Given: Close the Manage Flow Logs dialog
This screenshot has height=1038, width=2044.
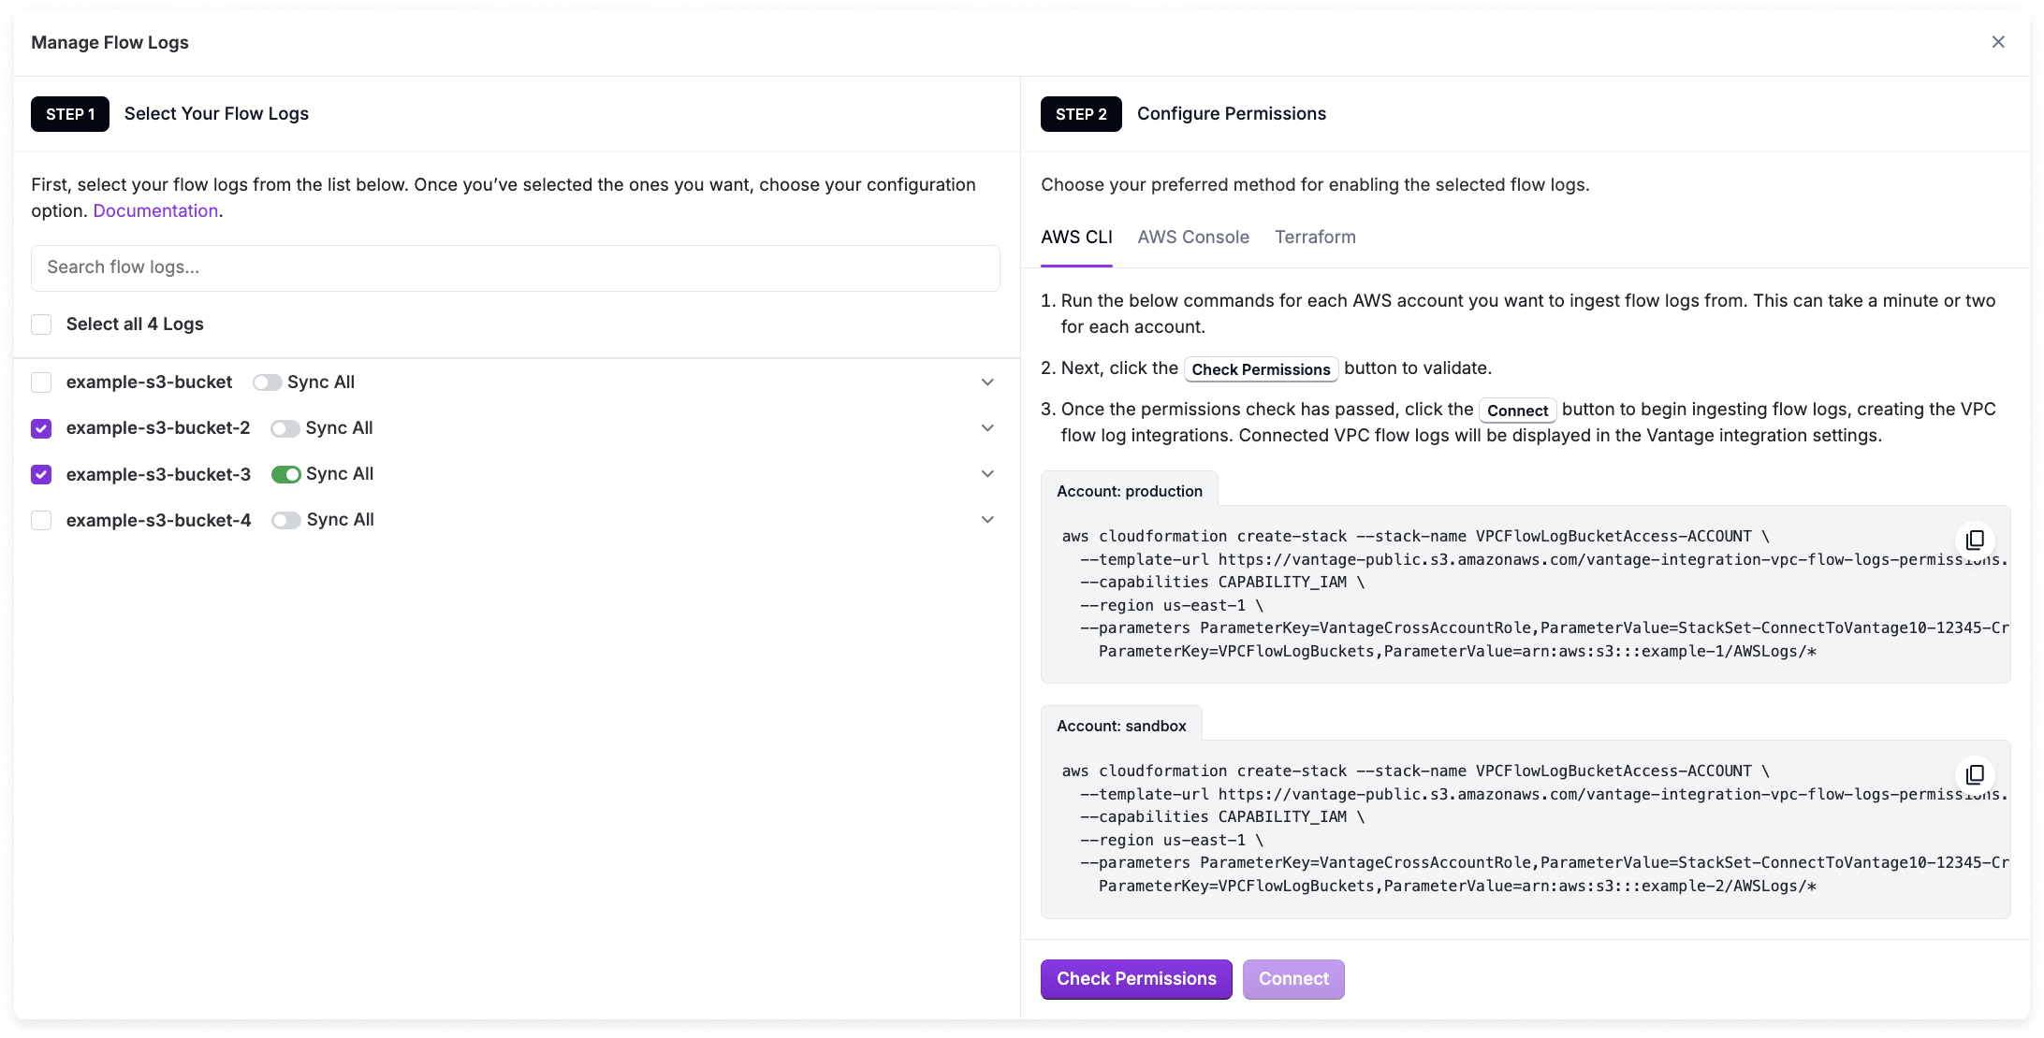Looking at the screenshot, I should [x=1998, y=42].
